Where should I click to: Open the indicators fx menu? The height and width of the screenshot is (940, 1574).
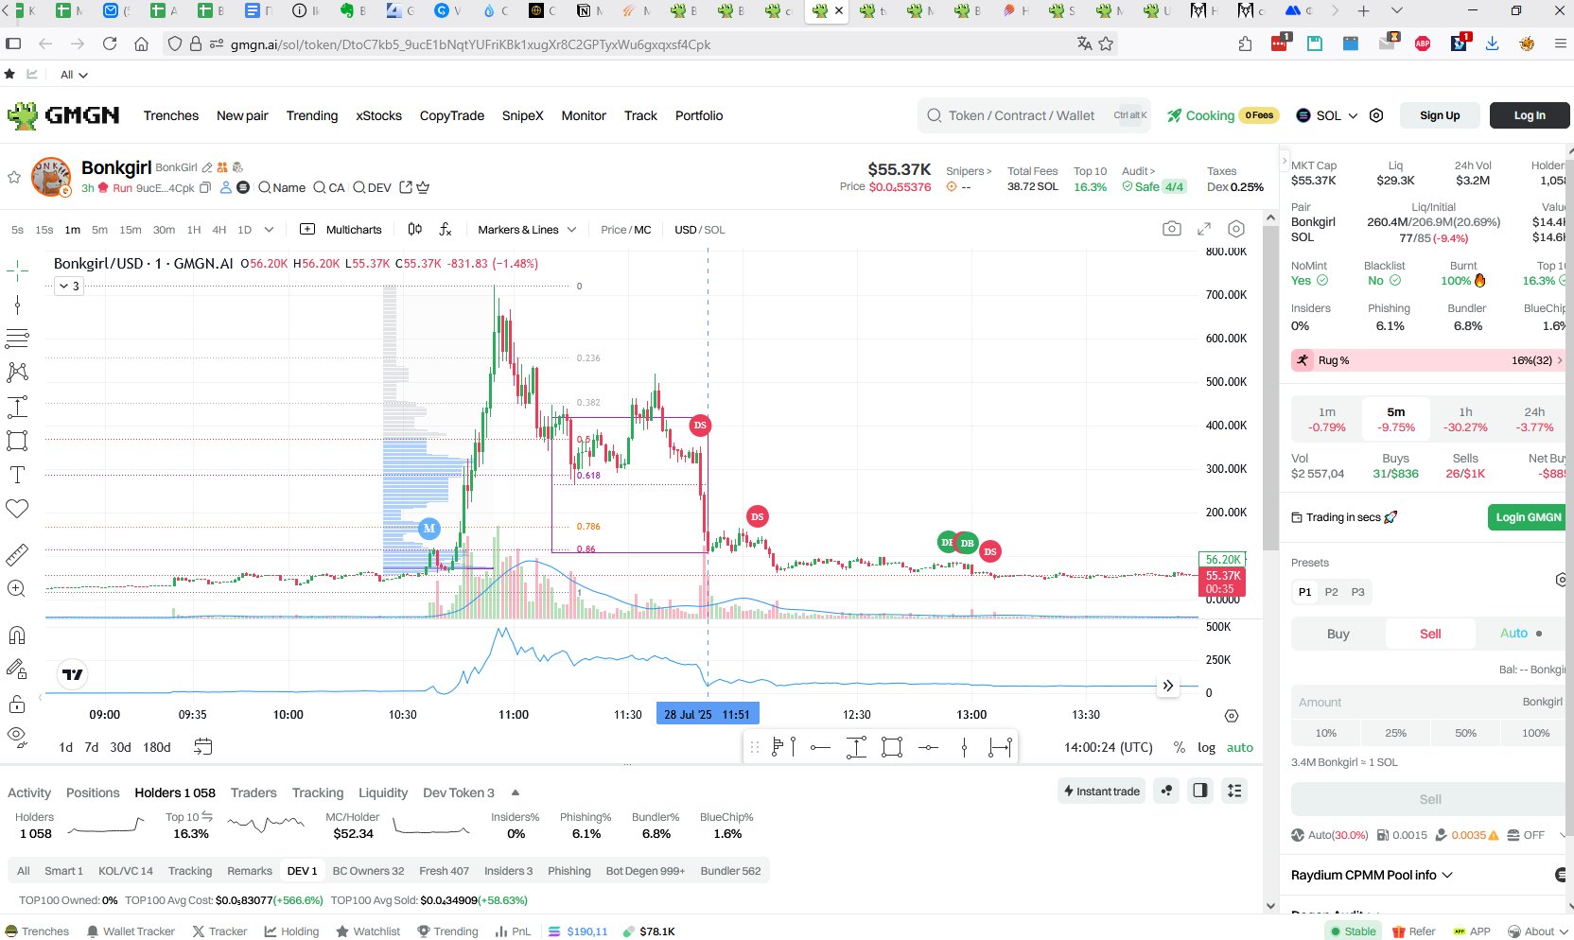[x=446, y=229]
